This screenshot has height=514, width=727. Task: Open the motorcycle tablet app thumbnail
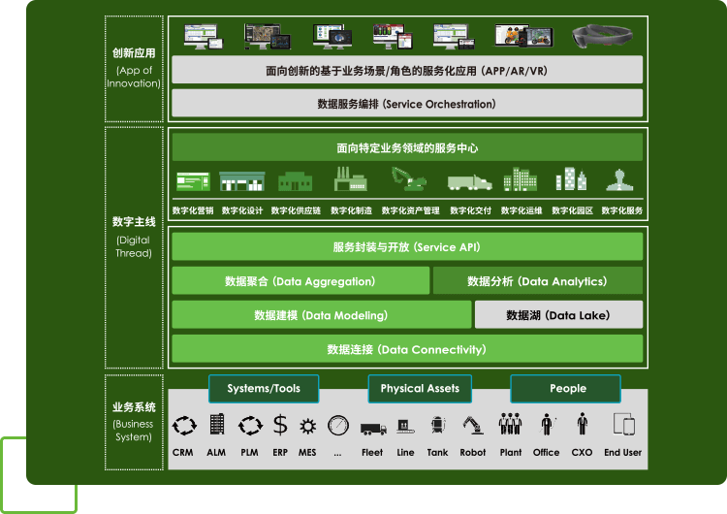(523, 36)
